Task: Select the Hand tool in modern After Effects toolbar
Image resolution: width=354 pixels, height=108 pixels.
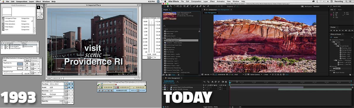Action: [x=168, y=6]
